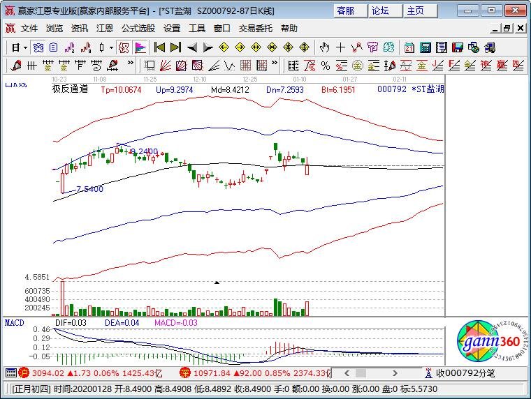Click the floppy disk save icon
531x399 pixels.
(458, 47)
